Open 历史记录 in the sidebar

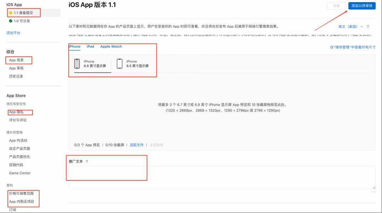[16, 76]
